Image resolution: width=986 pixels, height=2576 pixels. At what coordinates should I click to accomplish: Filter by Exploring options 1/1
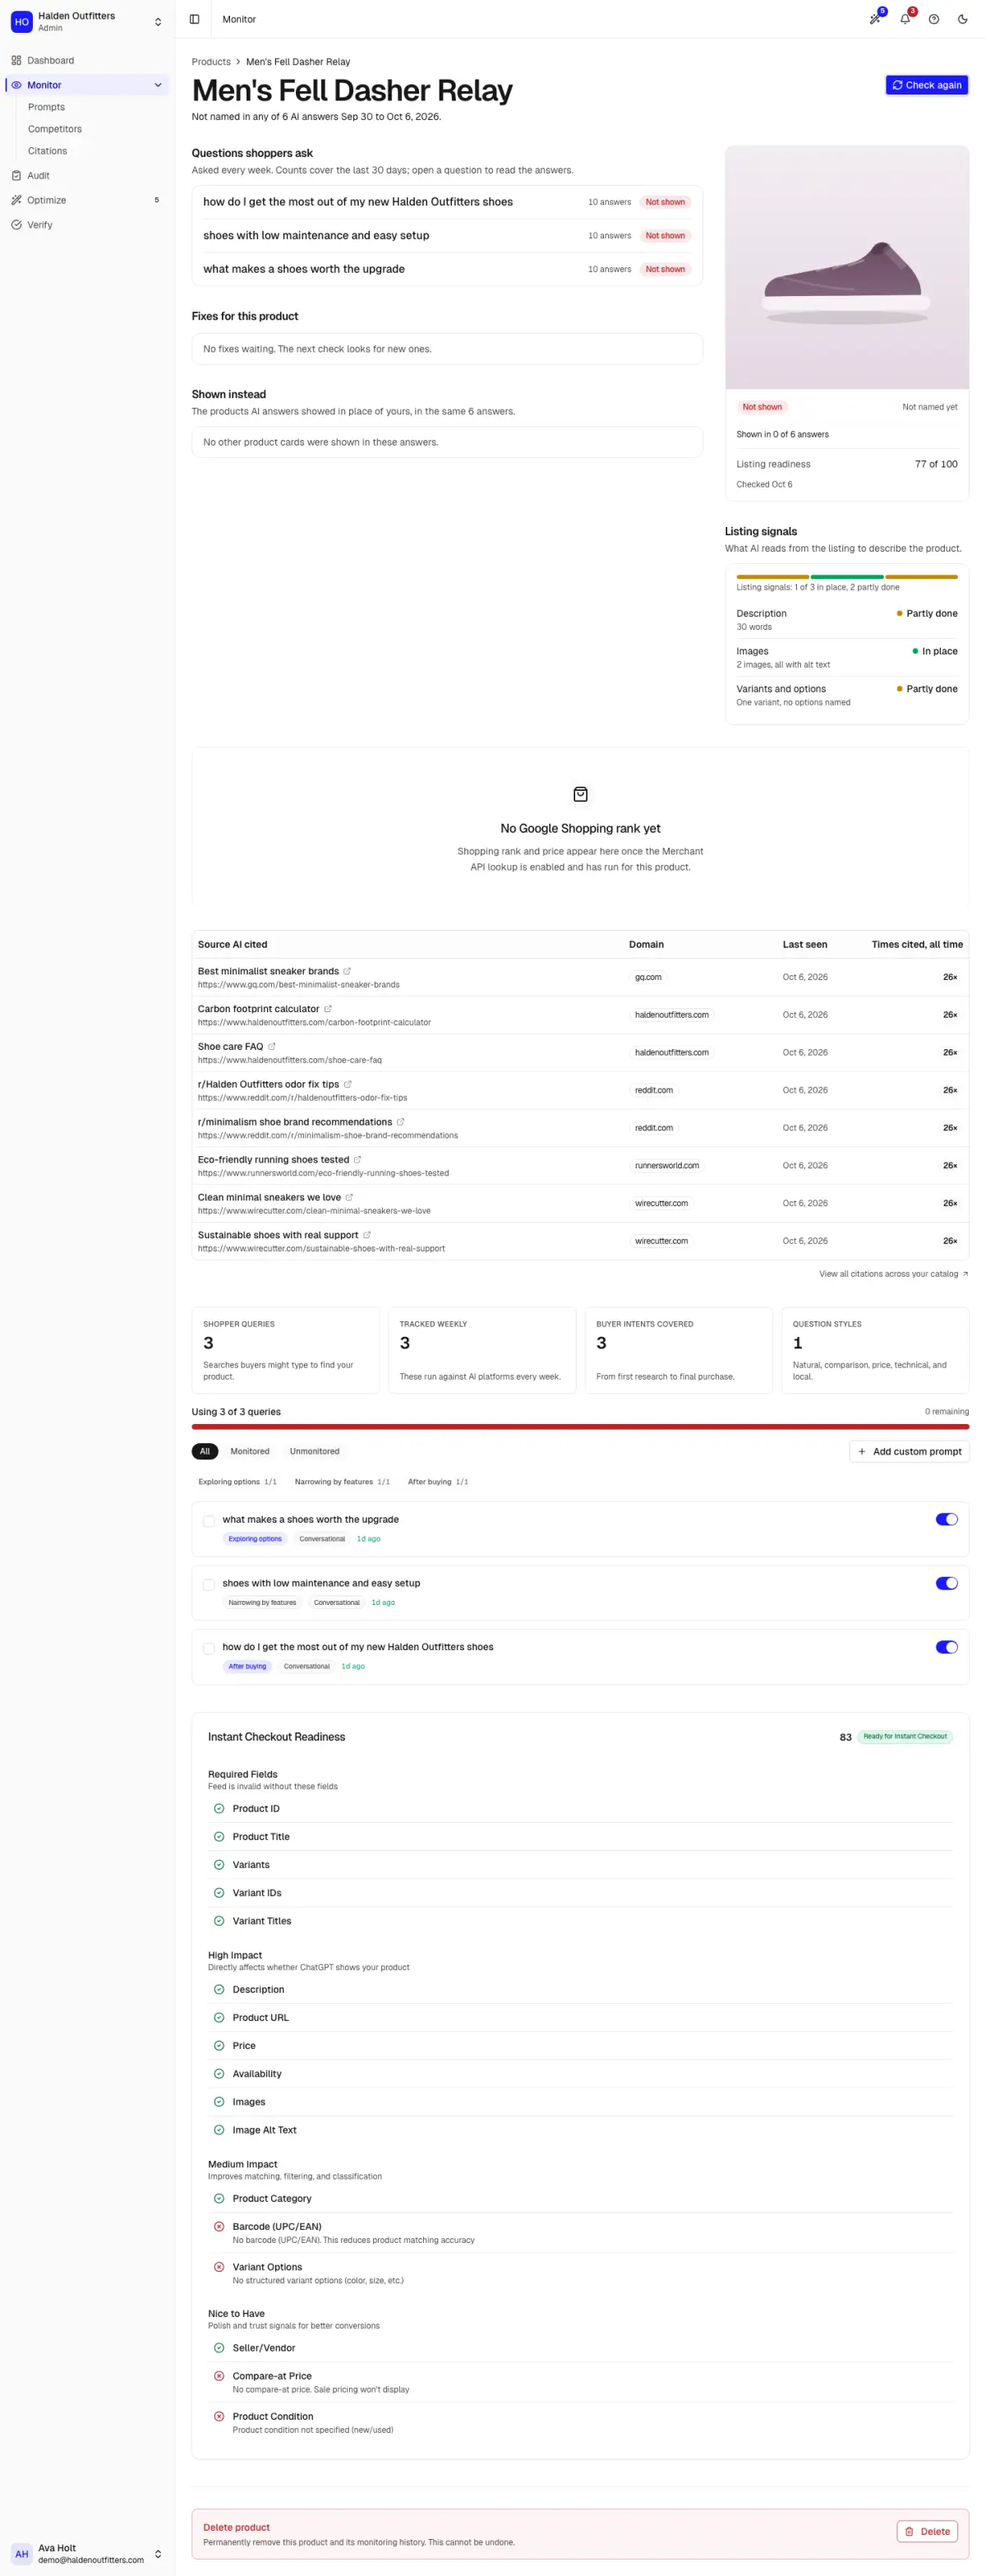click(237, 1482)
